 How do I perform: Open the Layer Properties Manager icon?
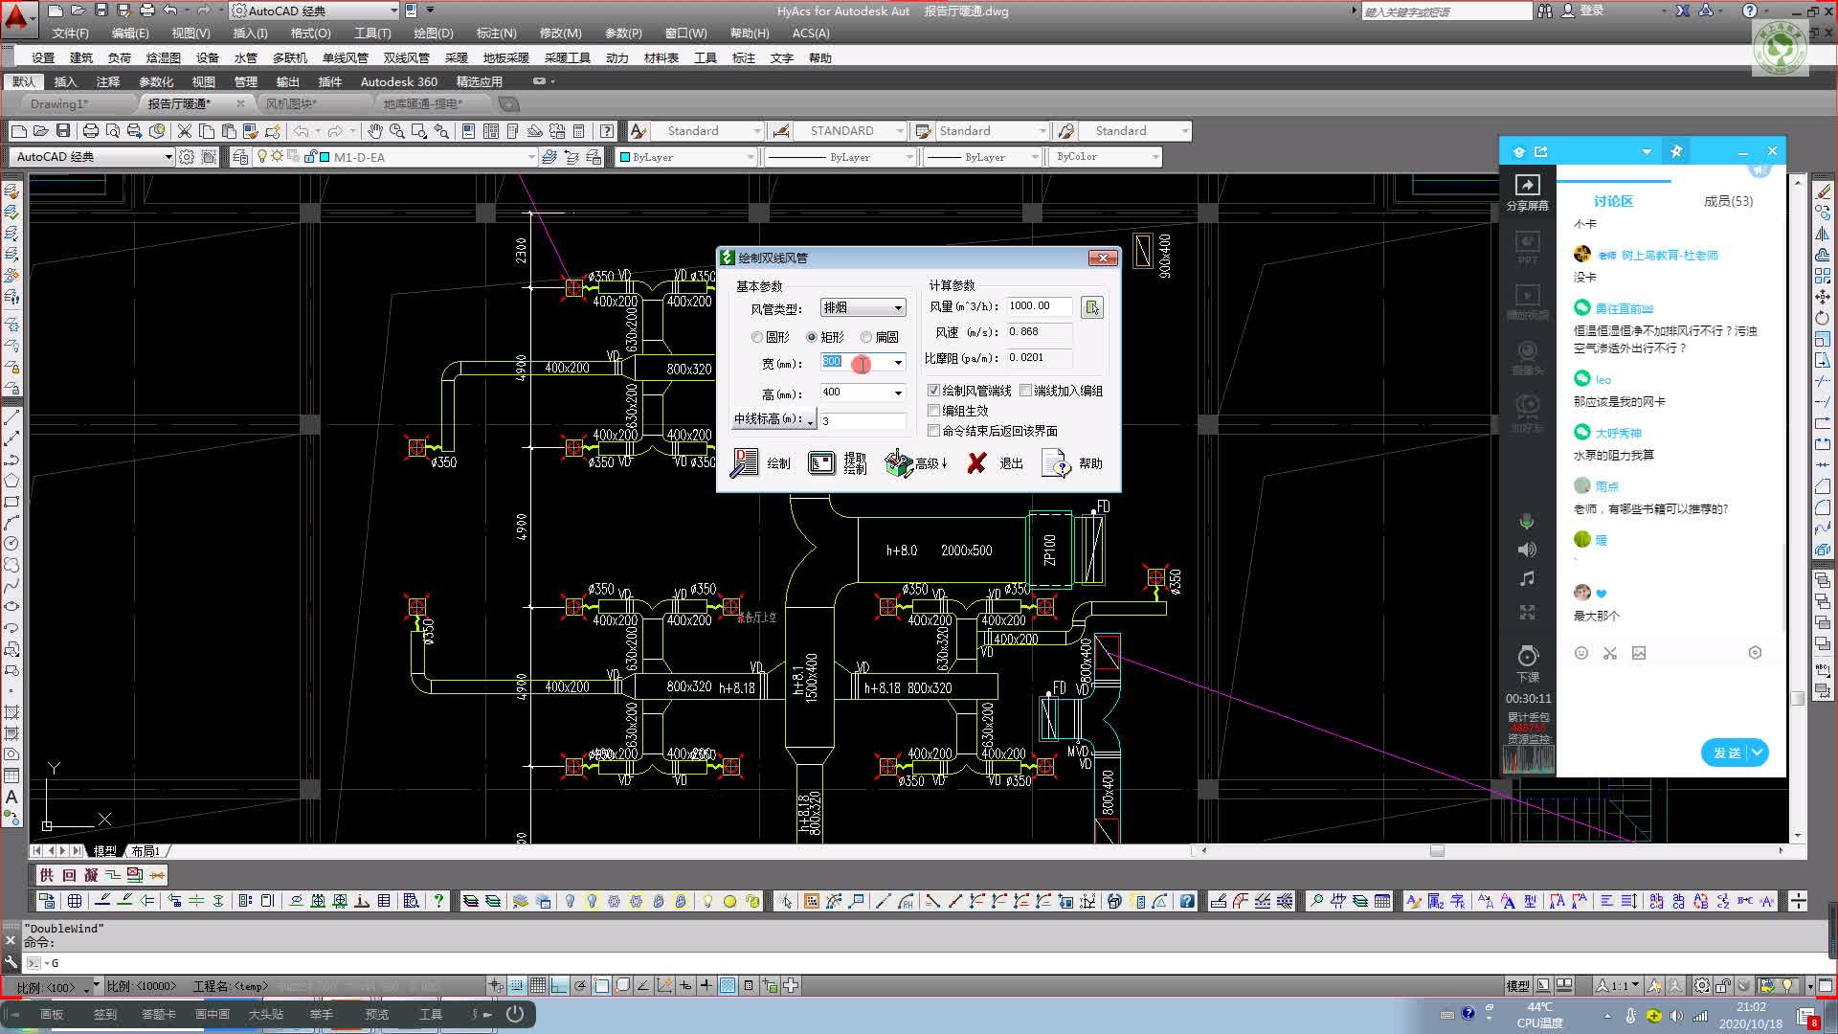pos(240,157)
